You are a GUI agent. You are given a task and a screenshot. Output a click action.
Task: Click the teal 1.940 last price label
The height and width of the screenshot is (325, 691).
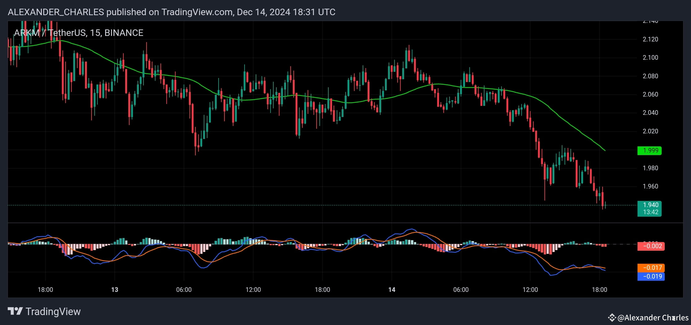click(649, 205)
